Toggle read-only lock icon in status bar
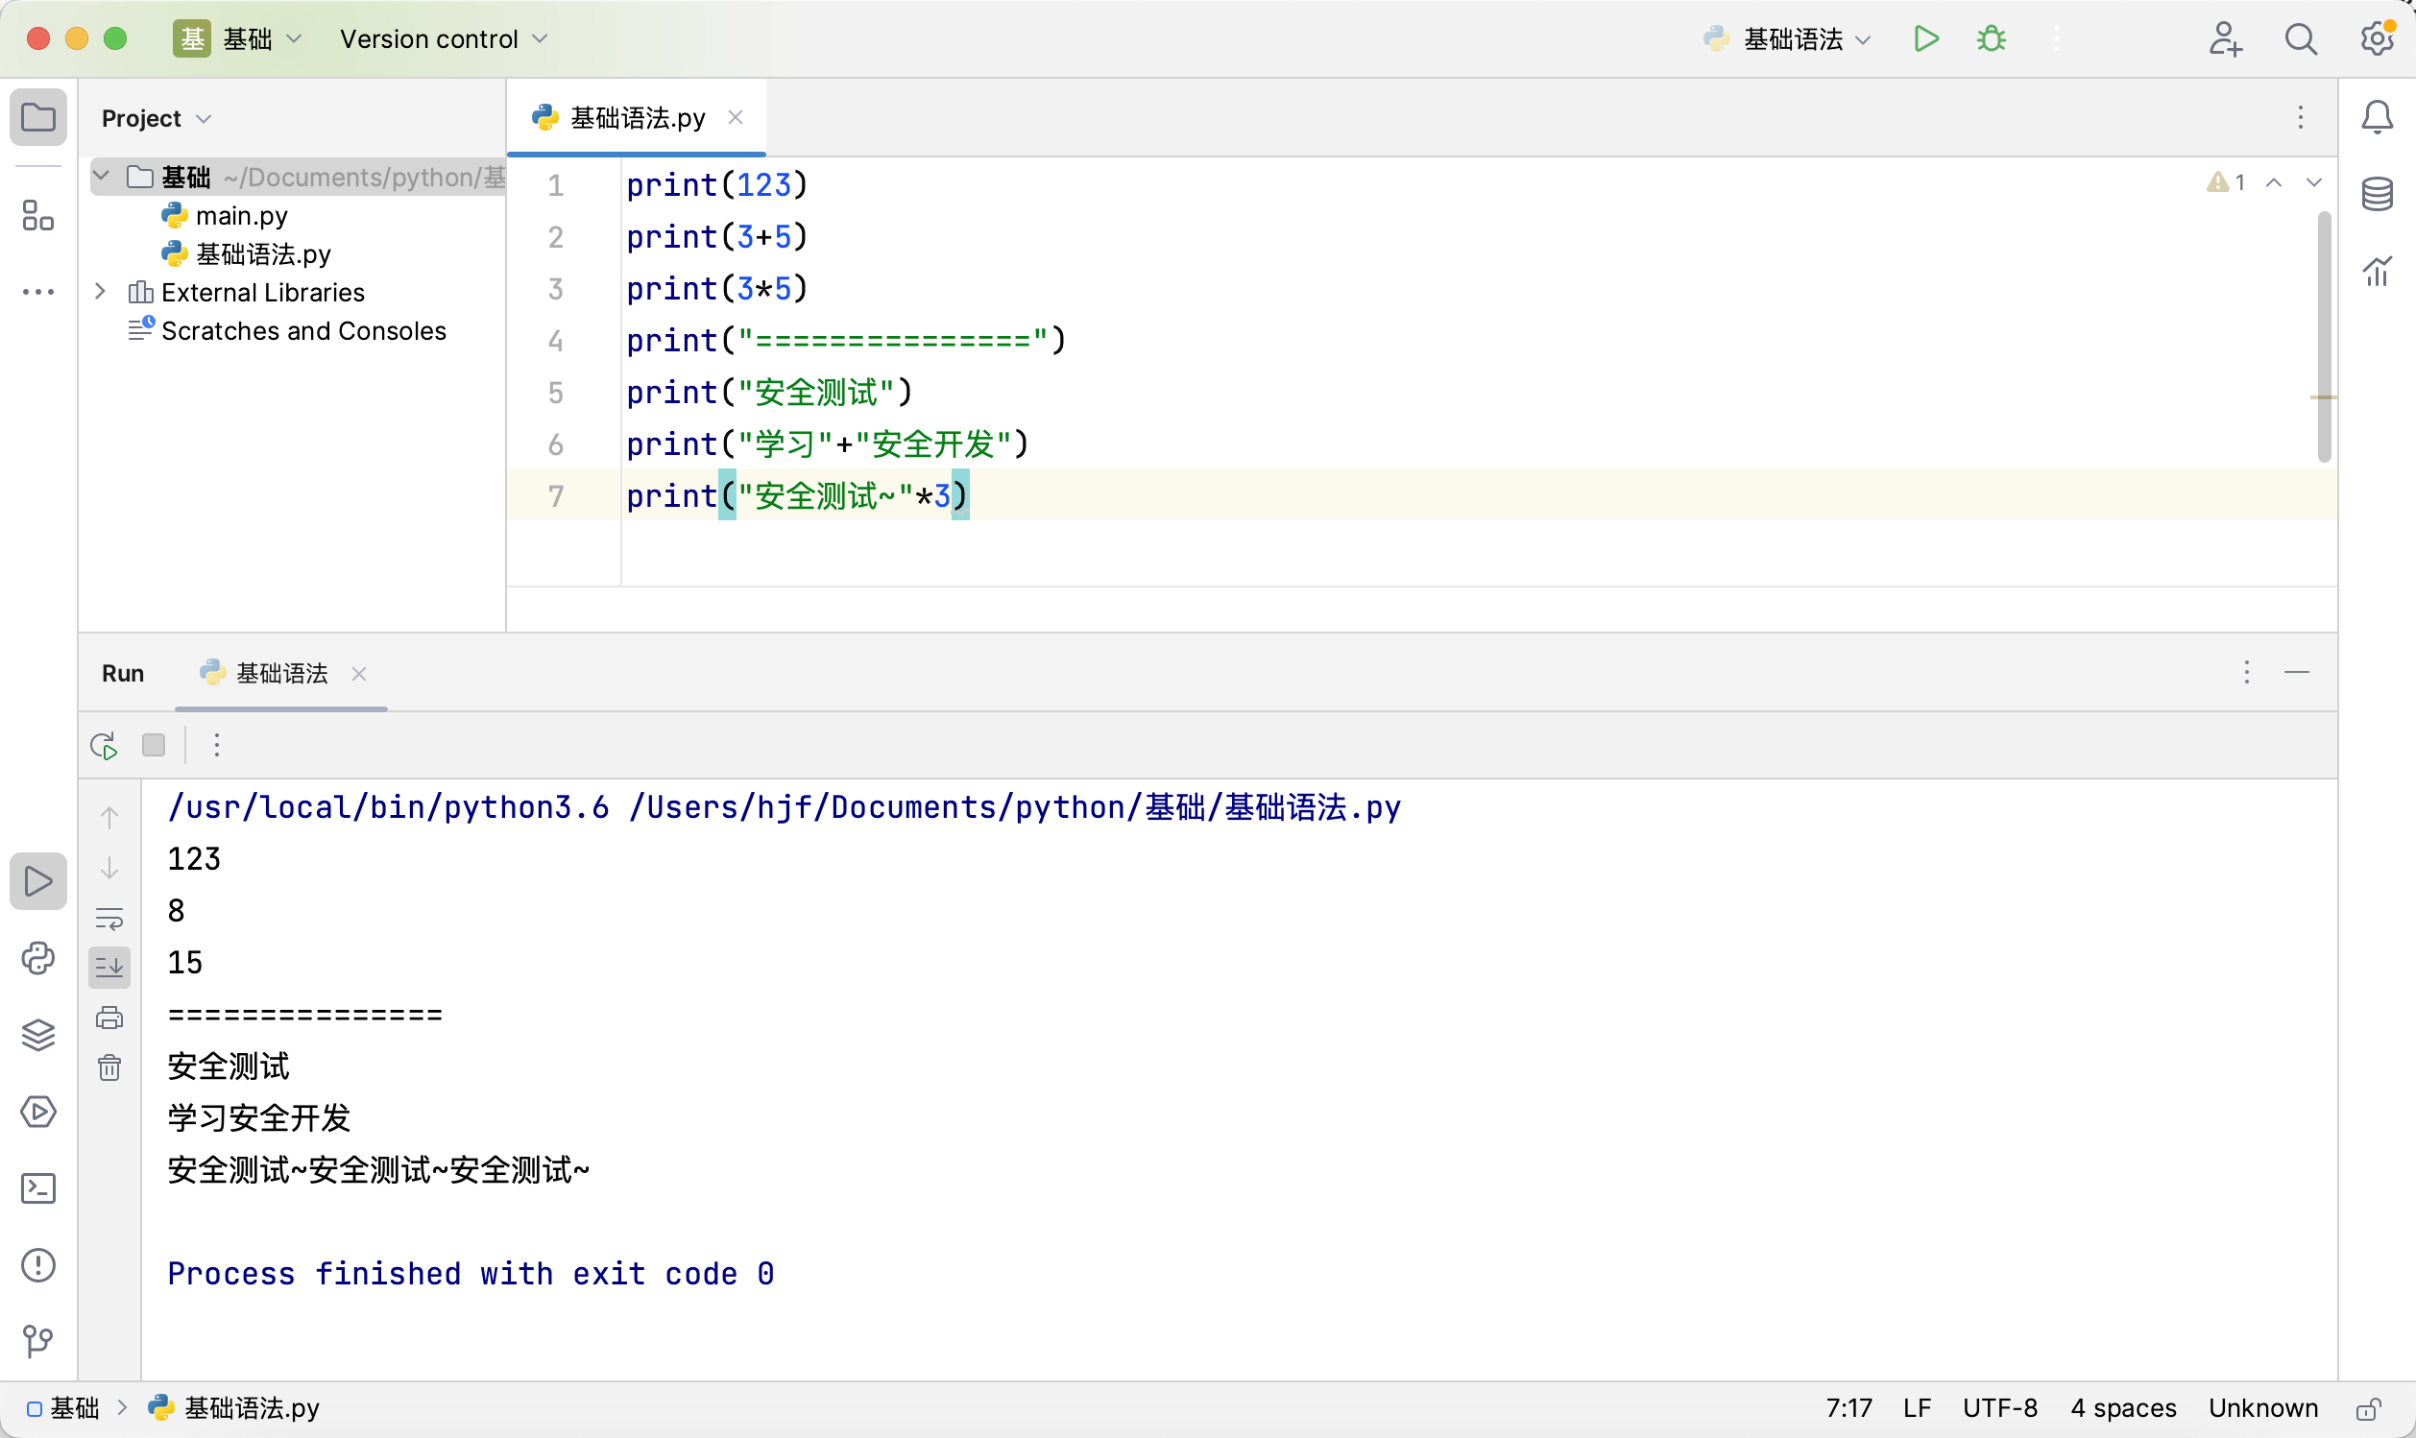2416x1438 pixels. (2370, 1409)
